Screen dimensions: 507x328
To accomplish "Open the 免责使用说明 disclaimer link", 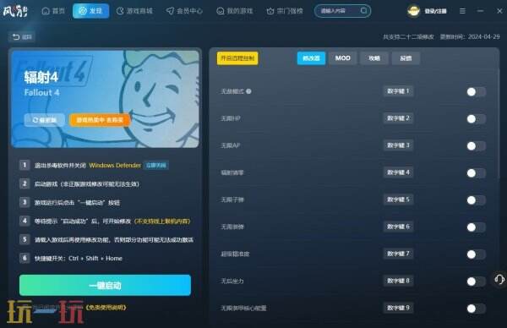I will [106, 308].
